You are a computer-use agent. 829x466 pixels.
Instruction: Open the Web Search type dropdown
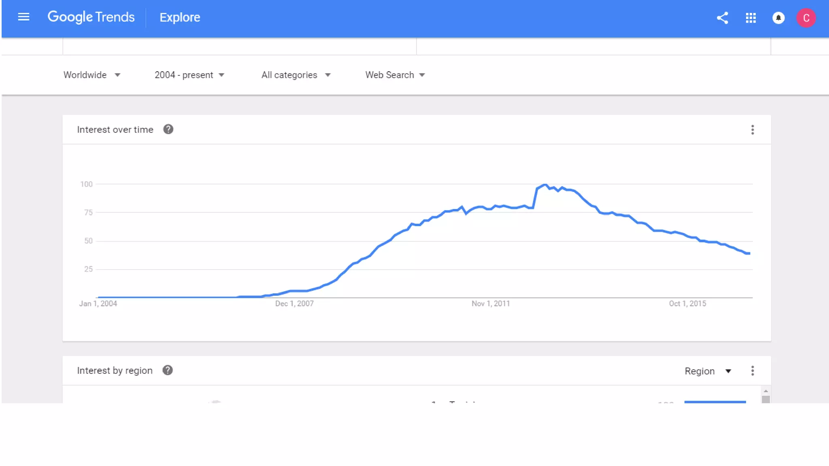click(x=395, y=75)
